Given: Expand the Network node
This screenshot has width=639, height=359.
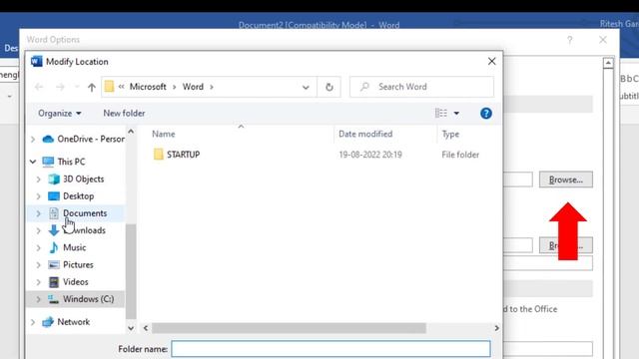Looking at the screenshot, I should 33,322.
